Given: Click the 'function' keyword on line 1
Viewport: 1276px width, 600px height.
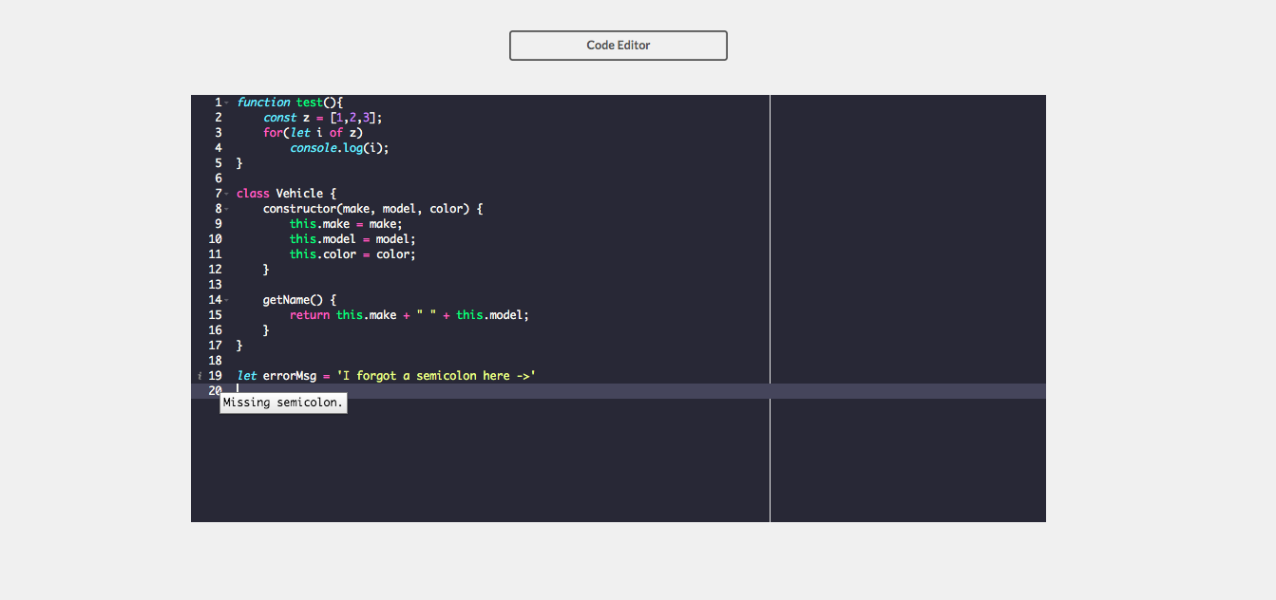Looking at the screenshot, I should coord(263,103).
